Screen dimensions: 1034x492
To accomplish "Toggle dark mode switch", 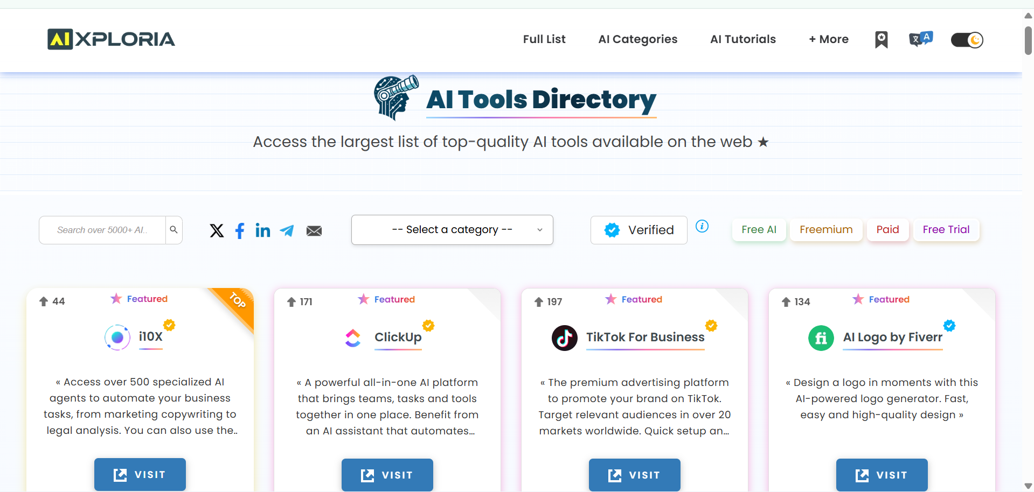I will click(x=967, y=40).
